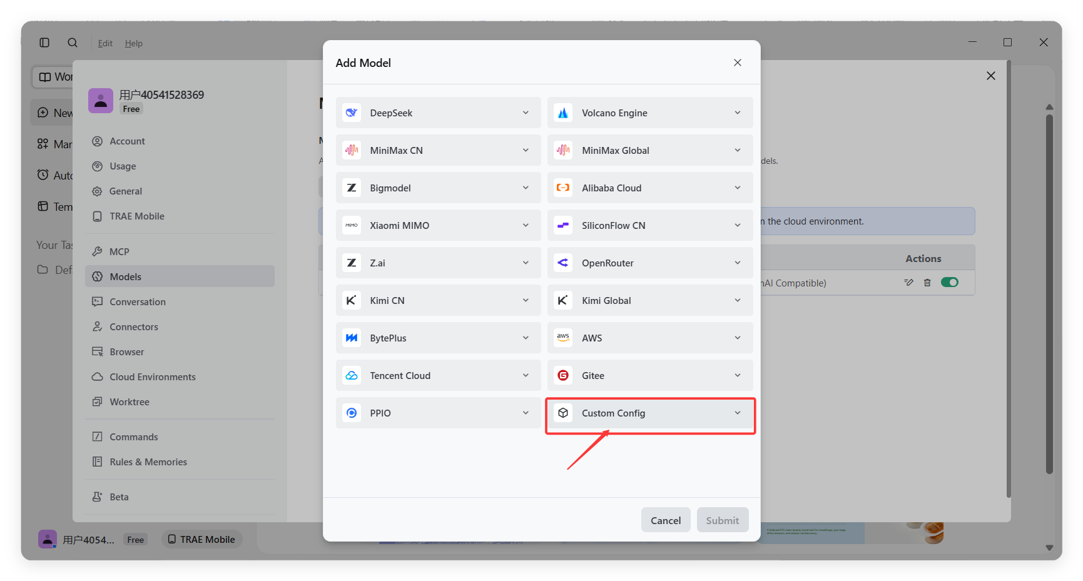
Task: Click the Tencent Cloud logo icon
Action: coord(352,375)
